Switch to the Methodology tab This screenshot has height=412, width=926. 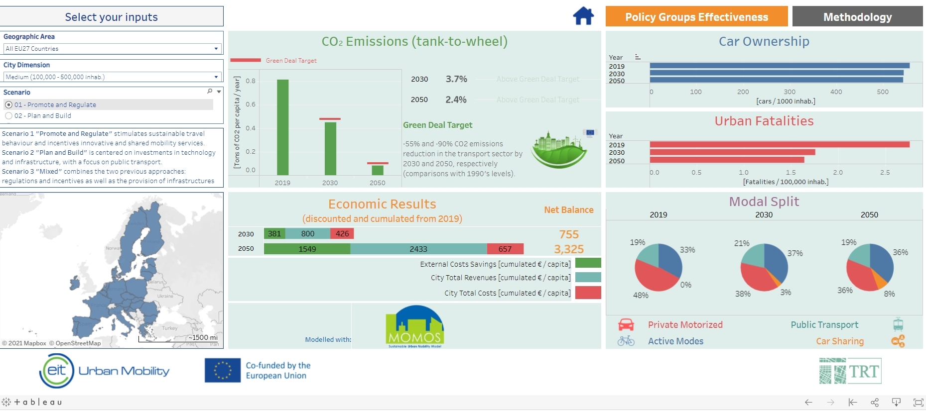pyautogui.click(x=857, y=17)
